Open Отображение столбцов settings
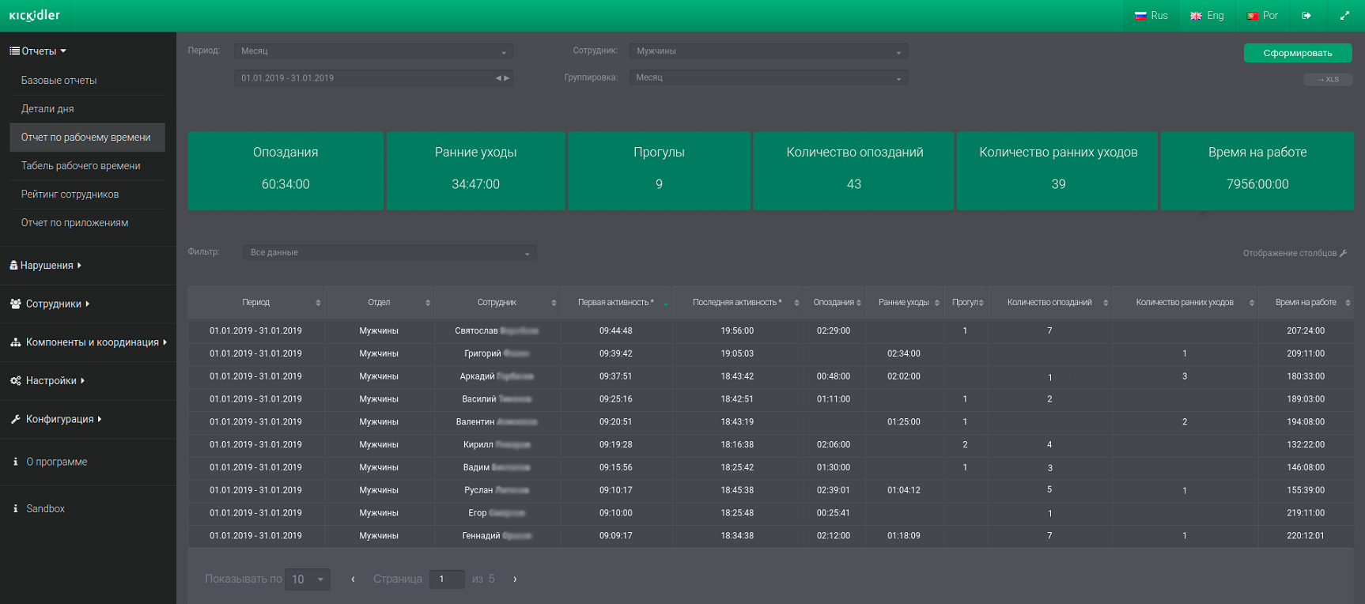This screenshot has width=1365, height=604. click(1295, 253)
